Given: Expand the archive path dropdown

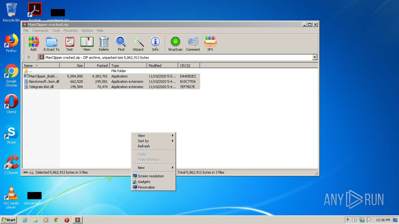Looking at the screenshot, I should point(315,57).
